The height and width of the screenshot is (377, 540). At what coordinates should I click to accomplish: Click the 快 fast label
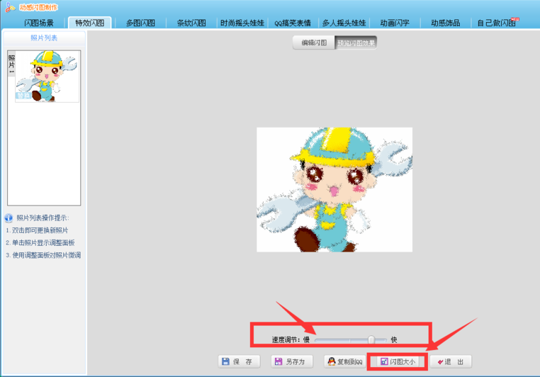pos(394,340)
